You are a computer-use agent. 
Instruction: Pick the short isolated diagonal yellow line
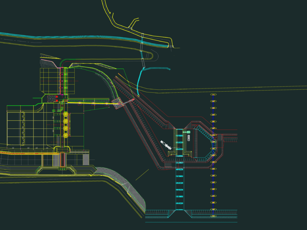pyautogui.click(x=142, y=175)
